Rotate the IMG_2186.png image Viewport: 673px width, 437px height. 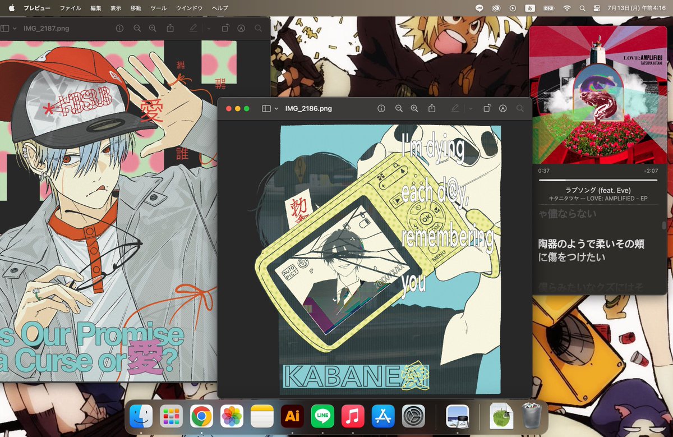[x=487, y=108]
